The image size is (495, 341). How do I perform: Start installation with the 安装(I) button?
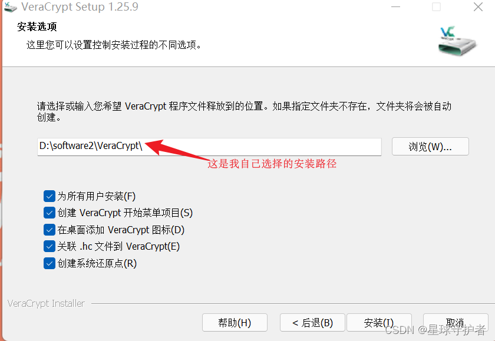click(x=379, y=322)
